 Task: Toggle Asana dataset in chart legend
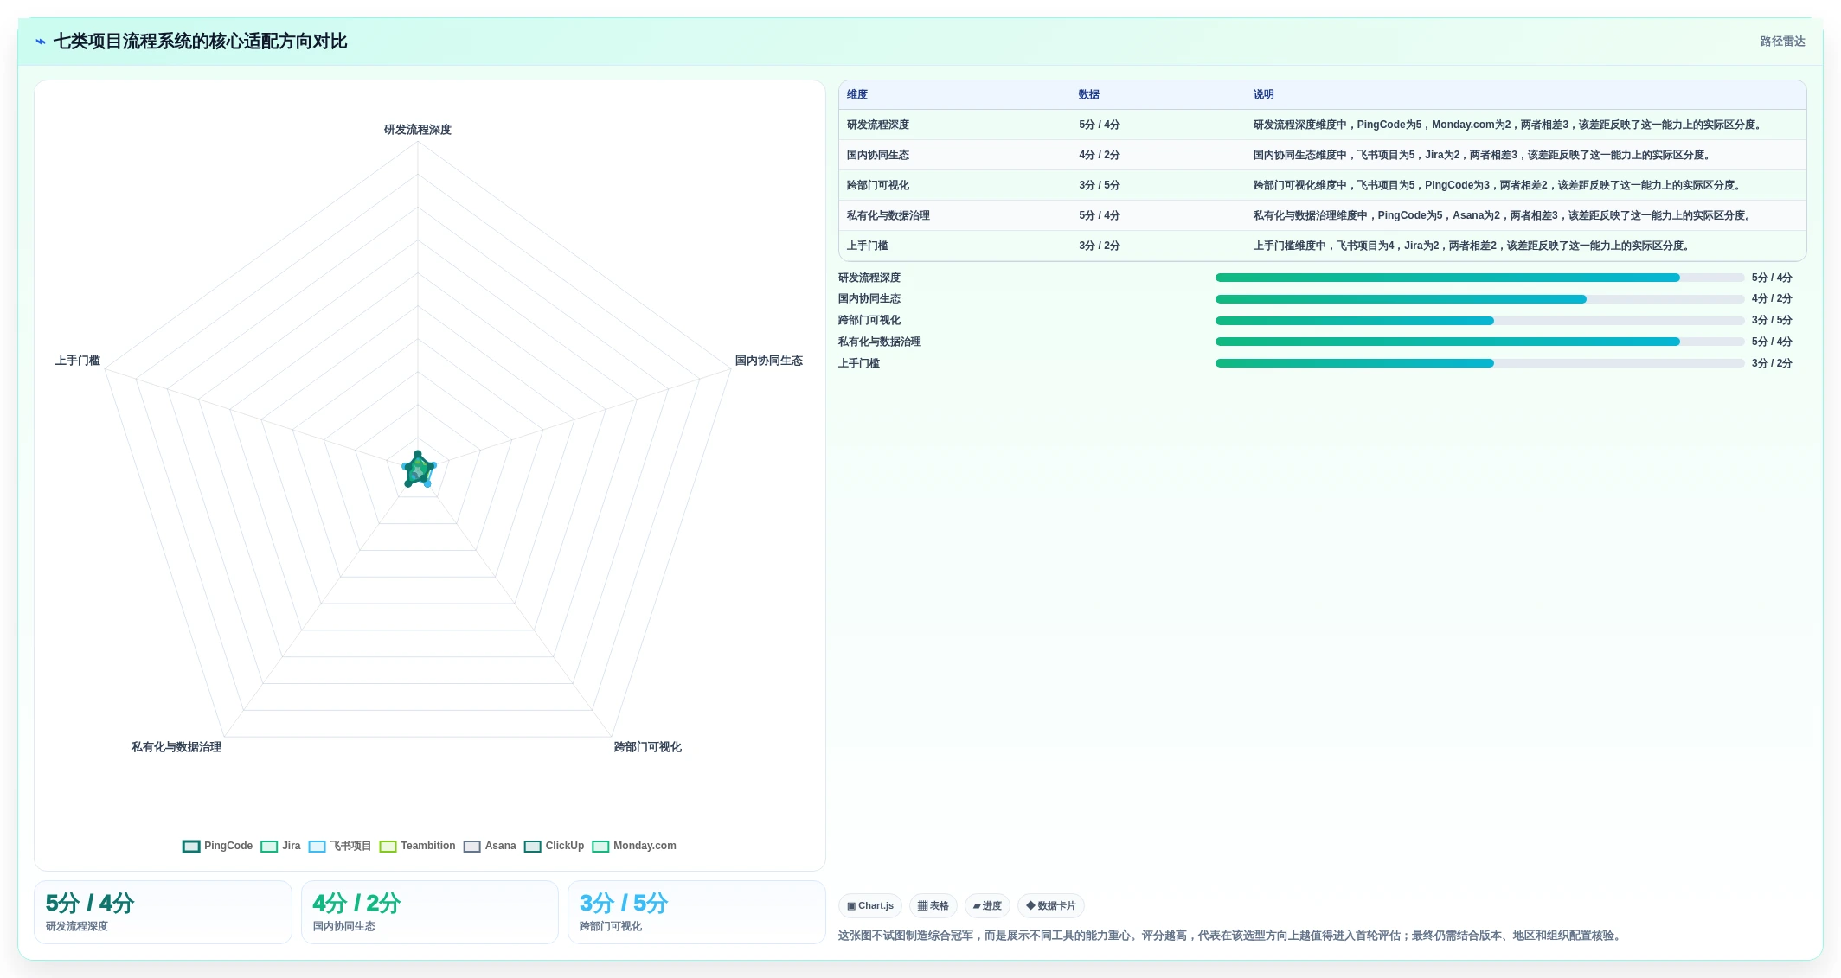pos(490,846)
